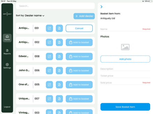The image size is (153, 114).
Task: Click the Antiquely Ltd text in the basket panel
Action: pos(108,18)
